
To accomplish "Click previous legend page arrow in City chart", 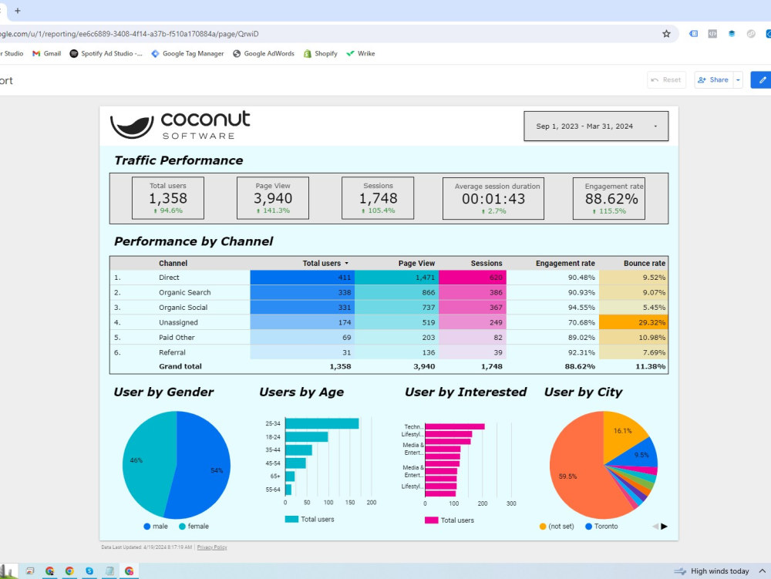I will coord(655,527).
